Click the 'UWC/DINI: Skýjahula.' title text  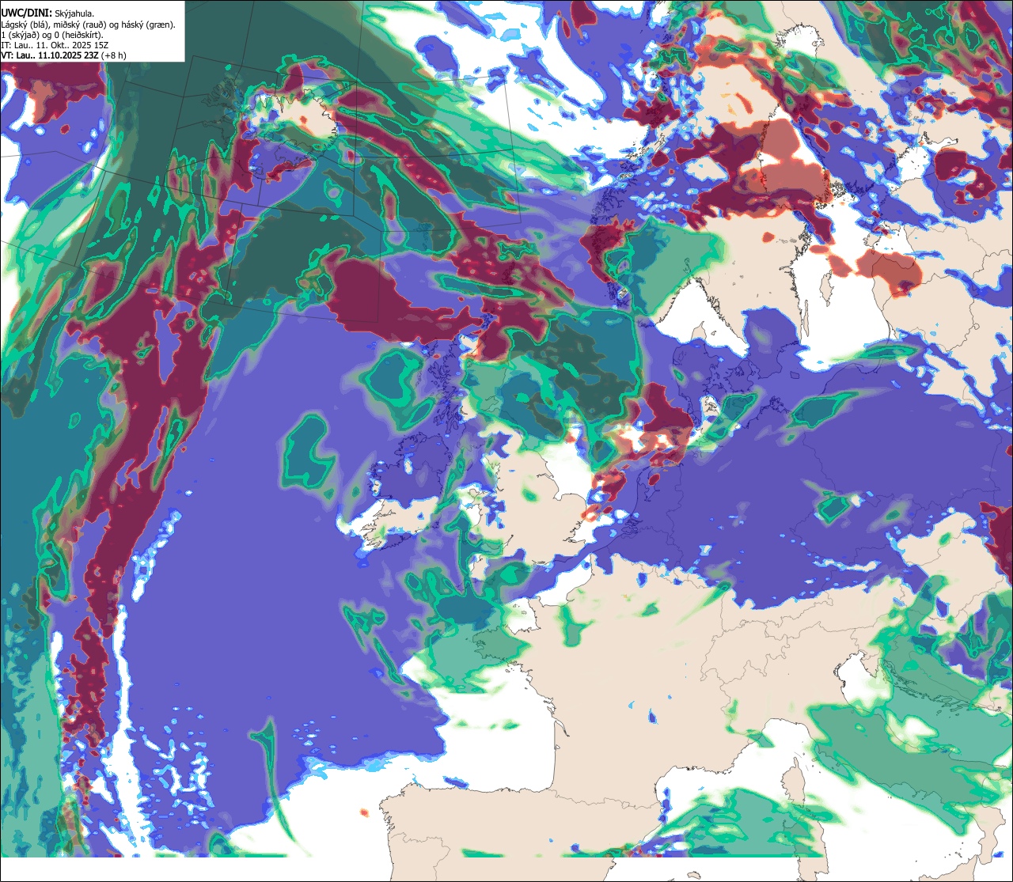[48, 13]
